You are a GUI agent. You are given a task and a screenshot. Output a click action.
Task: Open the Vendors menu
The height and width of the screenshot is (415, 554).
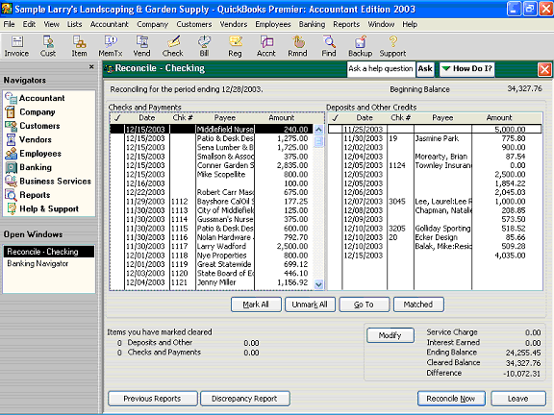tap(234, 24)
